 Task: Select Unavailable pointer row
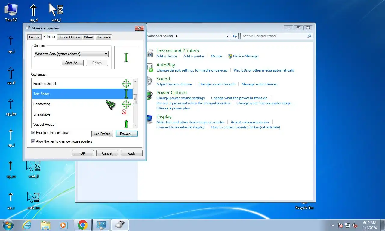click(82, 114)
